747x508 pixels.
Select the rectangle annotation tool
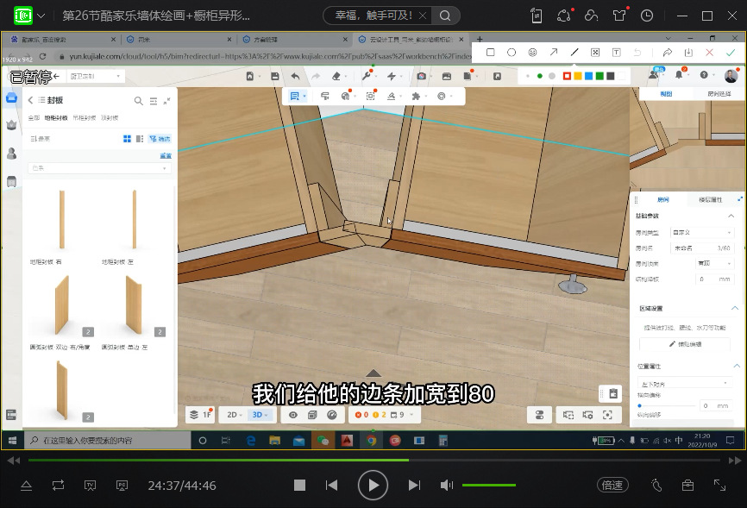coord(490,53)
